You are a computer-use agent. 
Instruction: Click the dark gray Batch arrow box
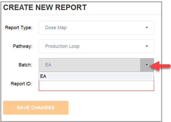147,65
